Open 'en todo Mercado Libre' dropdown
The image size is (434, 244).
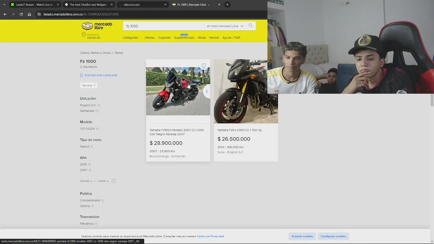point(225,26)
